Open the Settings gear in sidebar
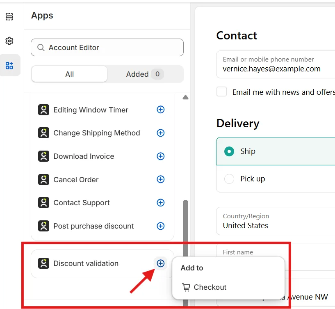The height and width of the screenshot is (309, 335). (9, 41)
